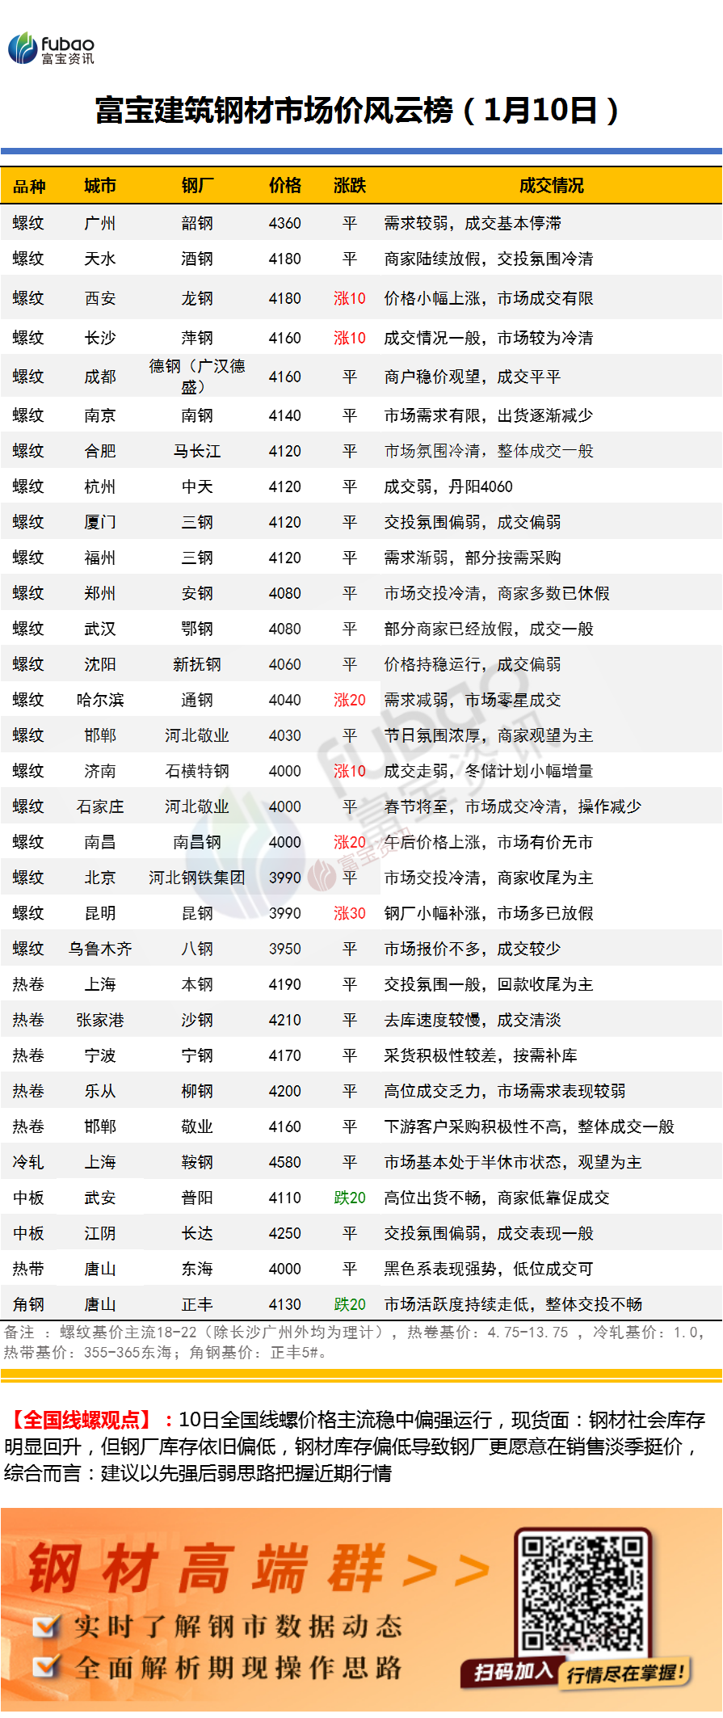Viewport: 723px width, 1718px height.
Task: Select the 南京 city cell
Action: [x=100, y=415]
